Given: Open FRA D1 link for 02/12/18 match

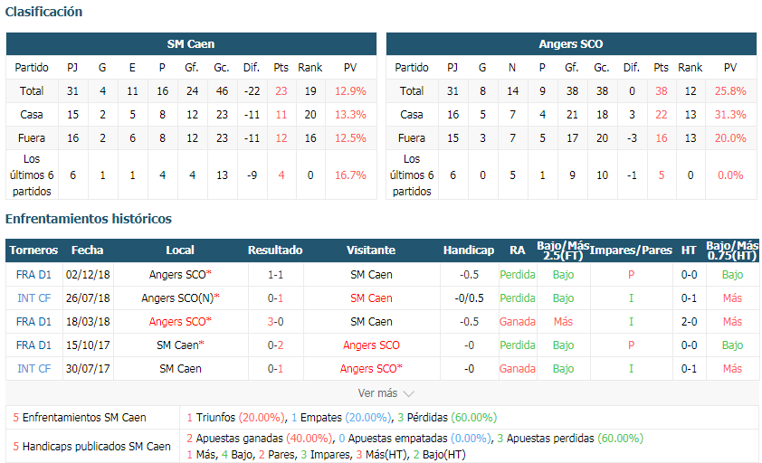Looking at the screenshot, I should coord(33,275).
